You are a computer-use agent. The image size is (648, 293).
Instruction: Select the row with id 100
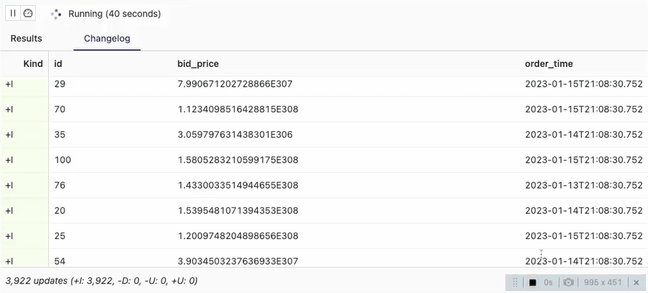324,160
